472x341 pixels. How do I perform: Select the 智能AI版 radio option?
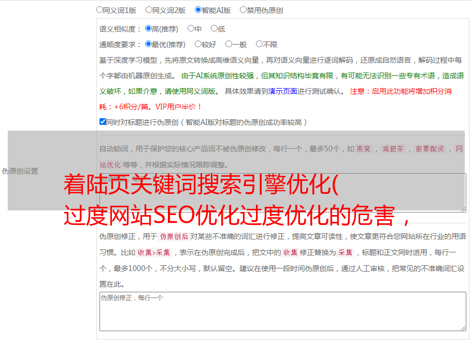tap(198, 10)
